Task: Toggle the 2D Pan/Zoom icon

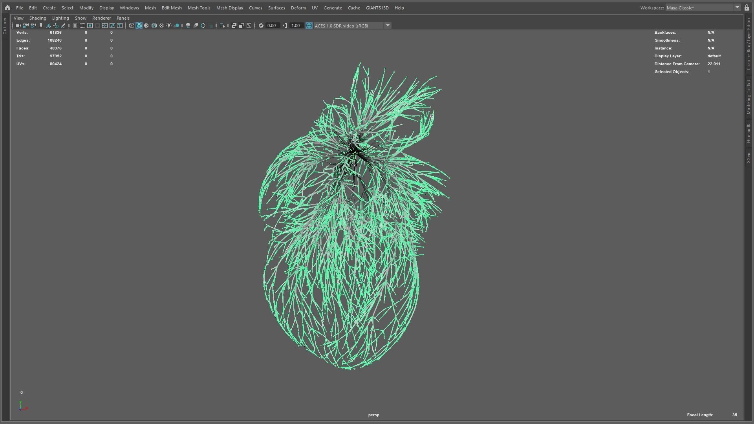Action: pos(56,26)
